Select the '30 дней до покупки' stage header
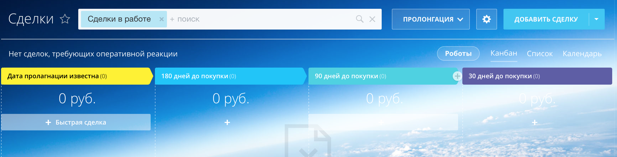Screen dimensions: 617x157 [537, 76]
